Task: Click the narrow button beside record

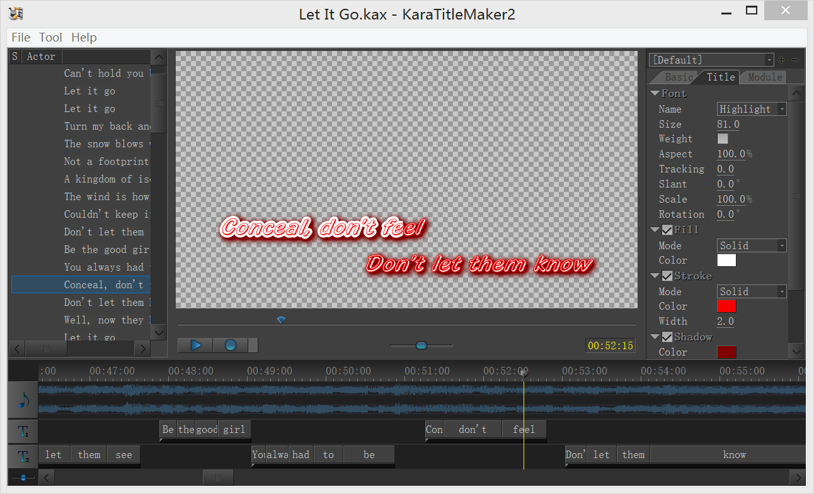Action: [253, 345]
